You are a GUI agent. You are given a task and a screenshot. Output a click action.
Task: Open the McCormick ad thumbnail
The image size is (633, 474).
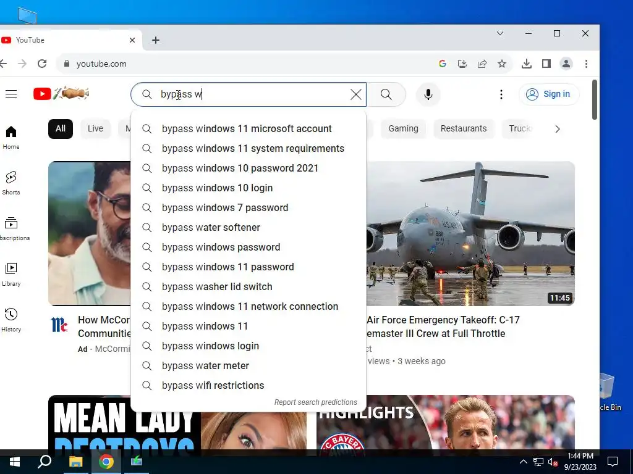pyautogui.click(x=89, y=233)
